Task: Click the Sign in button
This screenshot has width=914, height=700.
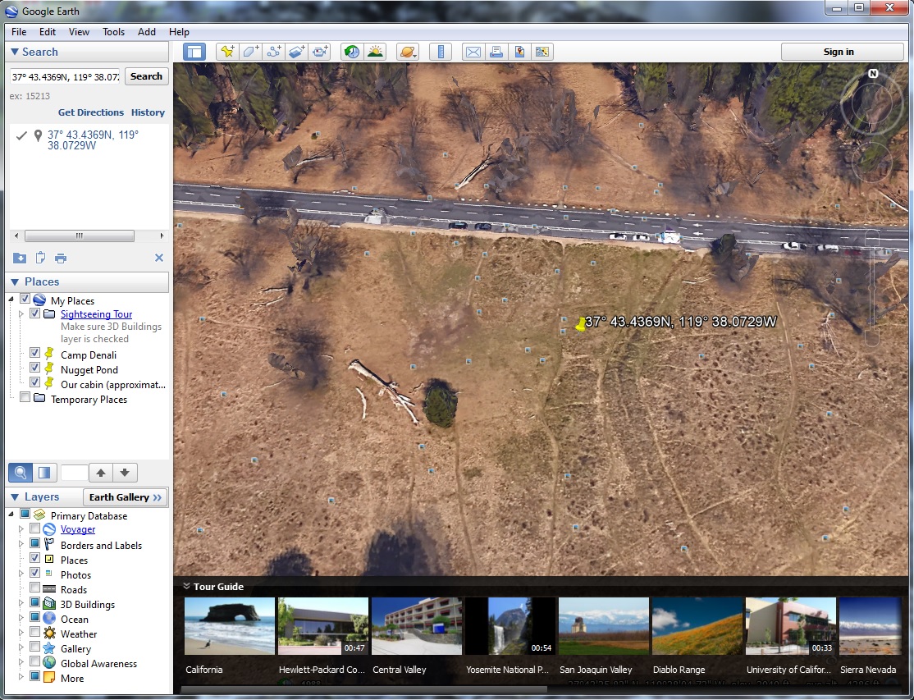Action: (843, 52)
